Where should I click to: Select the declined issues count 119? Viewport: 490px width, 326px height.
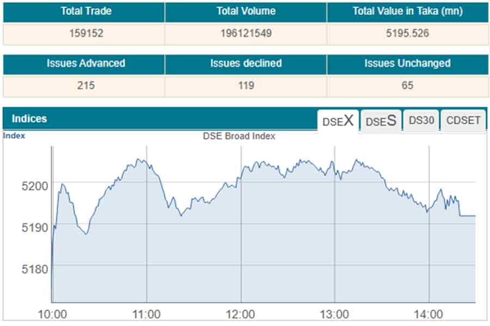click(246, 86)
